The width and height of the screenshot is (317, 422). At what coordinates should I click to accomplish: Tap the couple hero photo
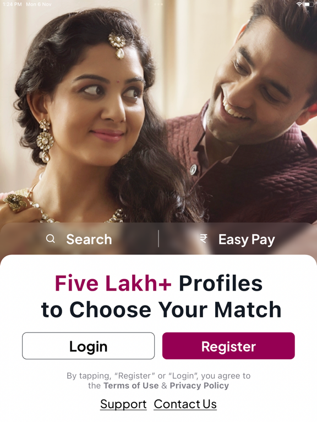(x=158, y=113)
